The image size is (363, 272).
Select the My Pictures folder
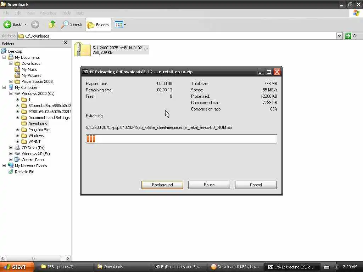[31, 75]
